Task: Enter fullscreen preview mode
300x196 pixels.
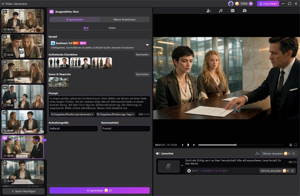Action: 295,145
